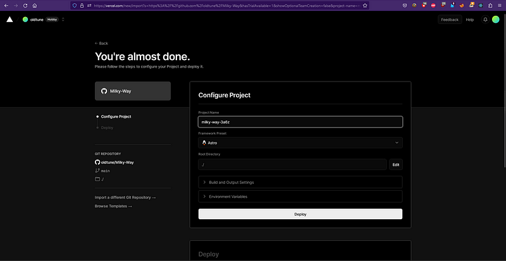Open the Pocket save icon

pos(405,6)
